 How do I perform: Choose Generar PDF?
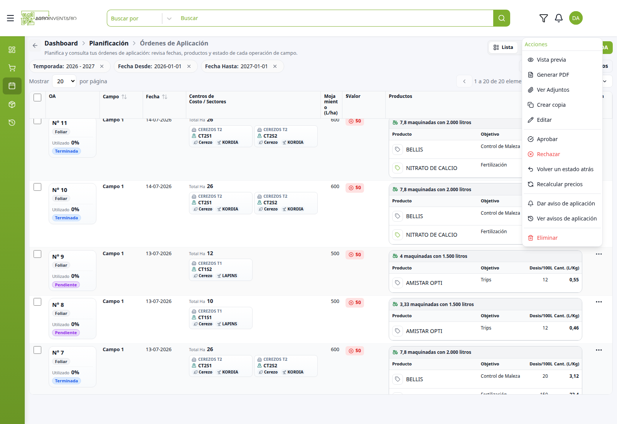click(x=562, y=75)
